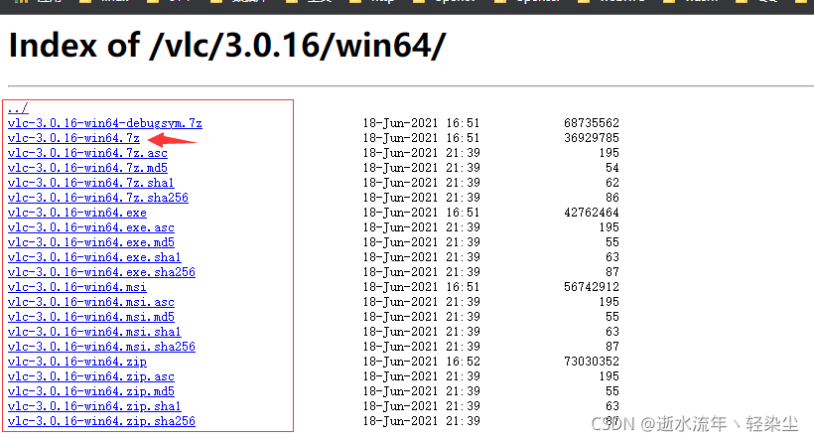
Task: Click the date in the win64.7z row
Action: 422,138
